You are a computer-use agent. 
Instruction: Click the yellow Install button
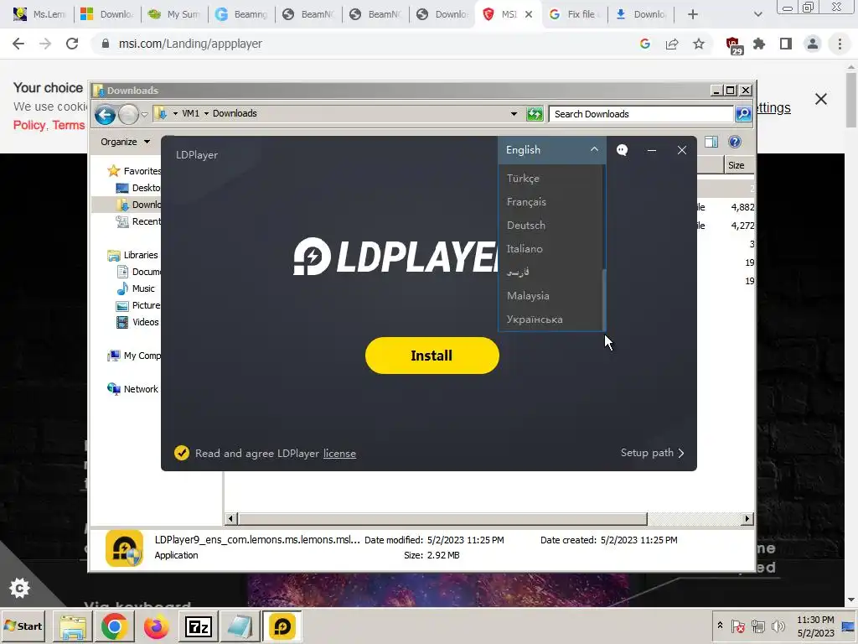pos(432,356)
